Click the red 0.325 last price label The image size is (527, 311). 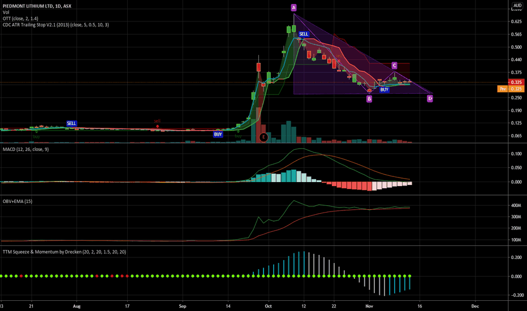click(x=516, y=82)
